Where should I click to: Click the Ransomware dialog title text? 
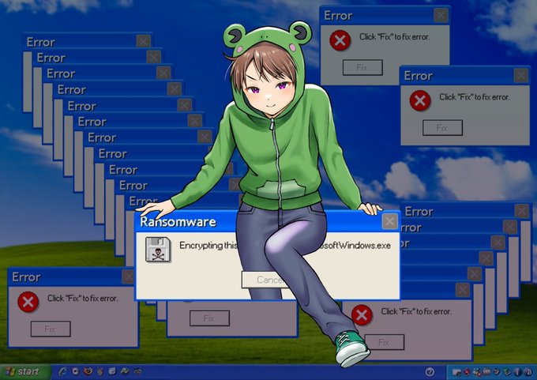pyautogui.click(x=178, y=222)
